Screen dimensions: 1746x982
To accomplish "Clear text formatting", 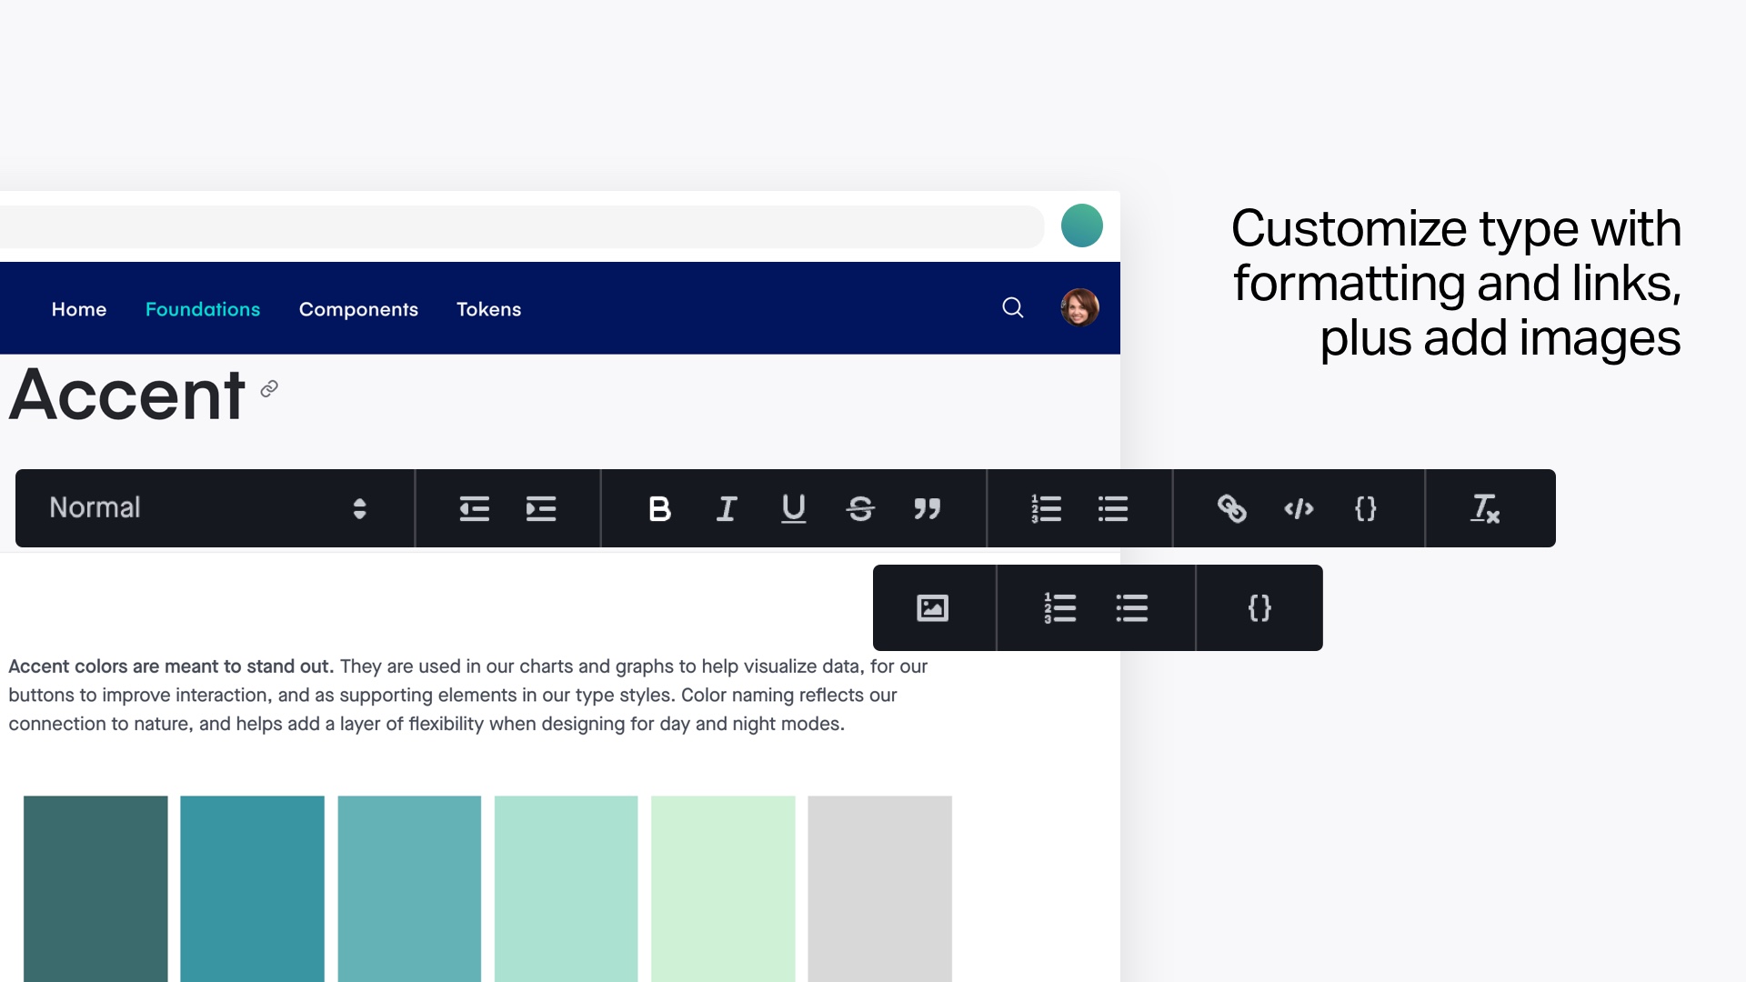I will [x=1485, y=508].
